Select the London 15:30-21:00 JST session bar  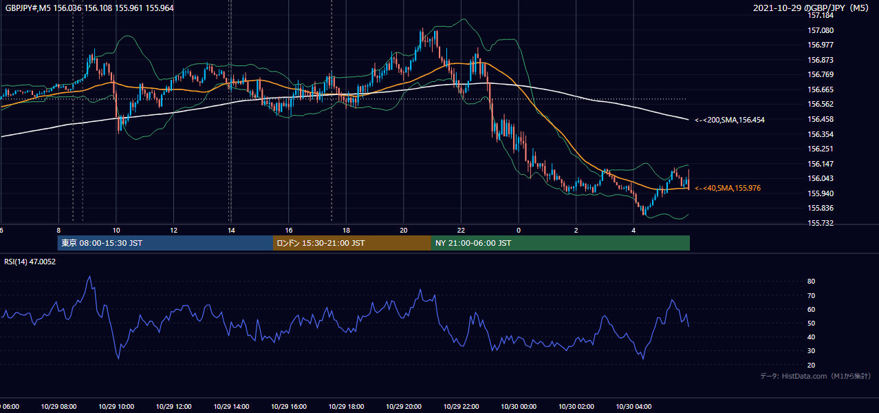click(352, 243)
